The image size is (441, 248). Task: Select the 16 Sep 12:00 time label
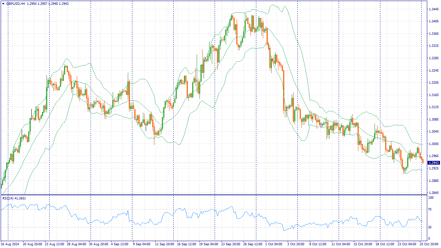[x=187, y=244]
